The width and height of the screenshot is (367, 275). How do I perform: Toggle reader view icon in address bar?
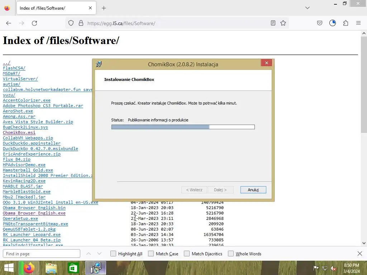(x=273, y=23)
